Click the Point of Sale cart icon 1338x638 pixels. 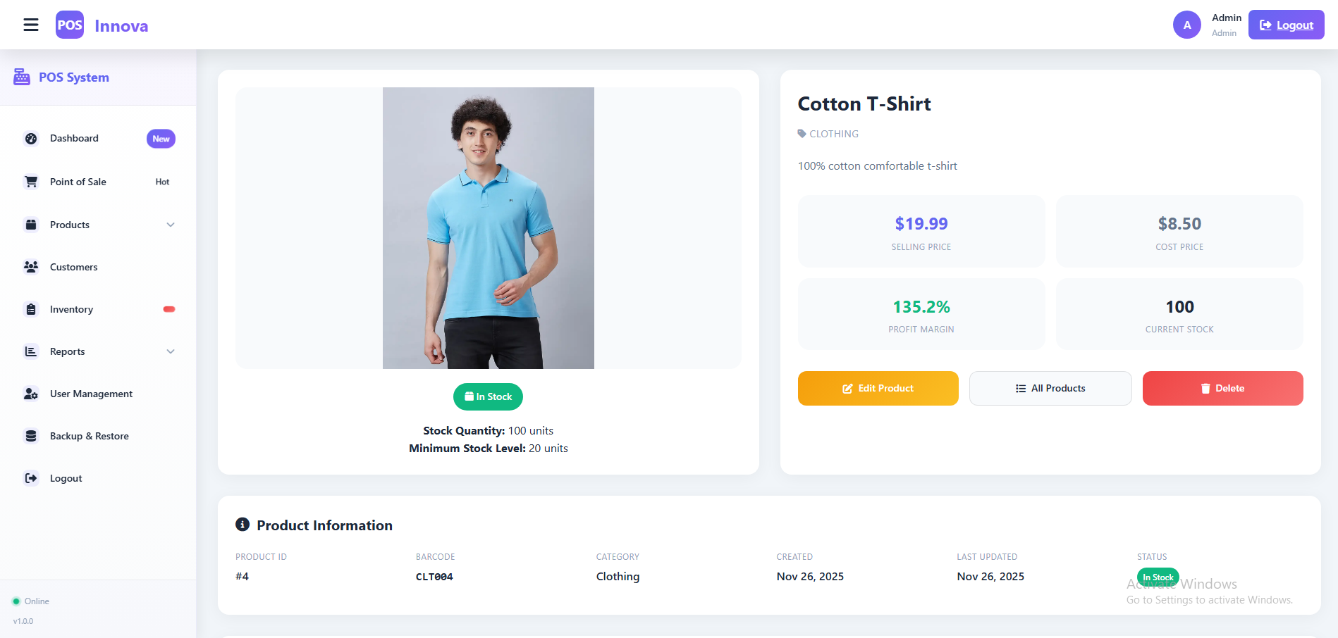click(31, 182)
